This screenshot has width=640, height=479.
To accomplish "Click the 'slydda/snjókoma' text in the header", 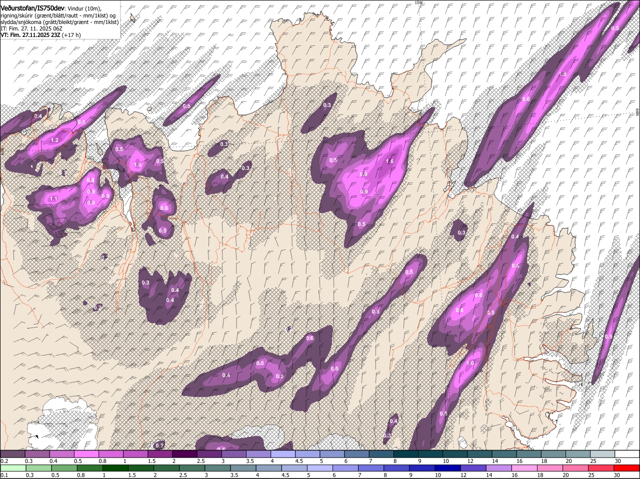I will (x=20, y=22).
